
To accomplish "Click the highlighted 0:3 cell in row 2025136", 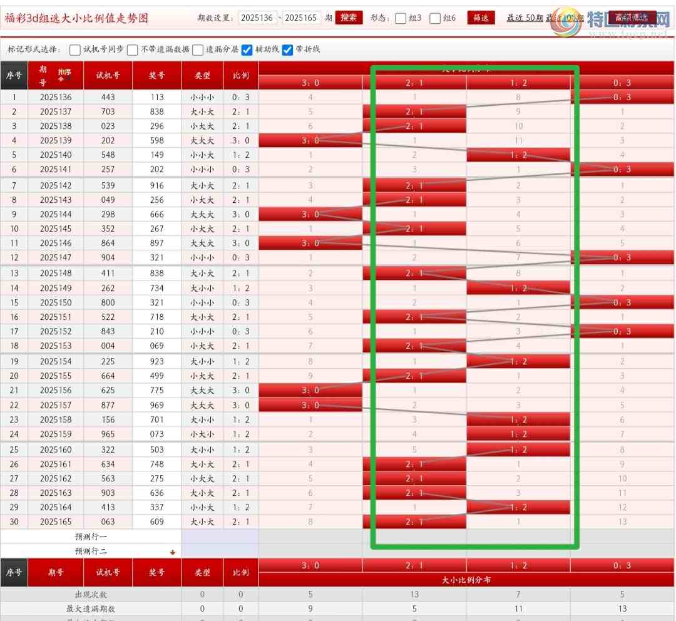I will pos(622,97).
